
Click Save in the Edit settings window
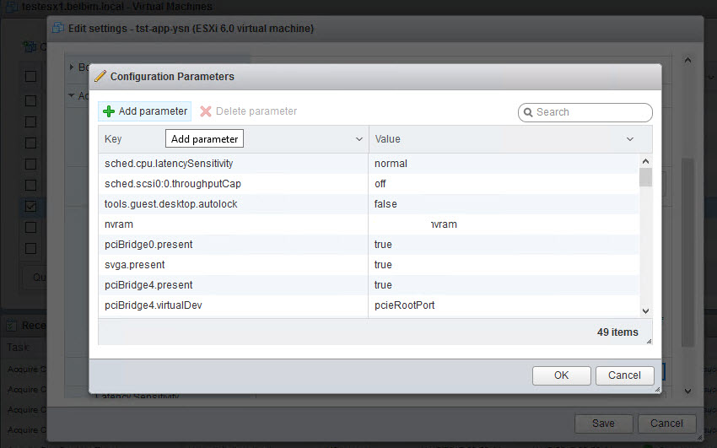coord(603,424)
